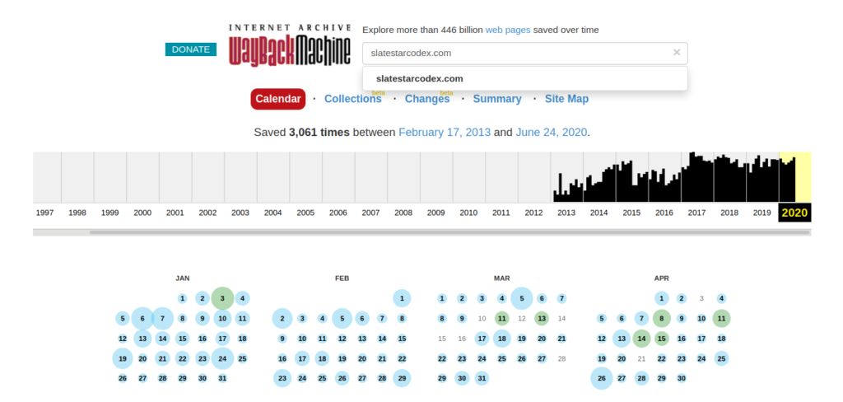Open March 11 green snapshot

(x=501, y=319)
